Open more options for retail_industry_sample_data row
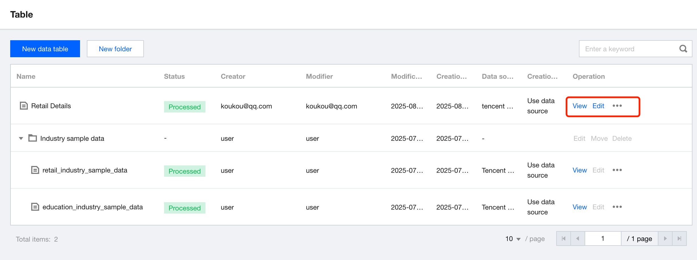 click(x=617, y=170)
